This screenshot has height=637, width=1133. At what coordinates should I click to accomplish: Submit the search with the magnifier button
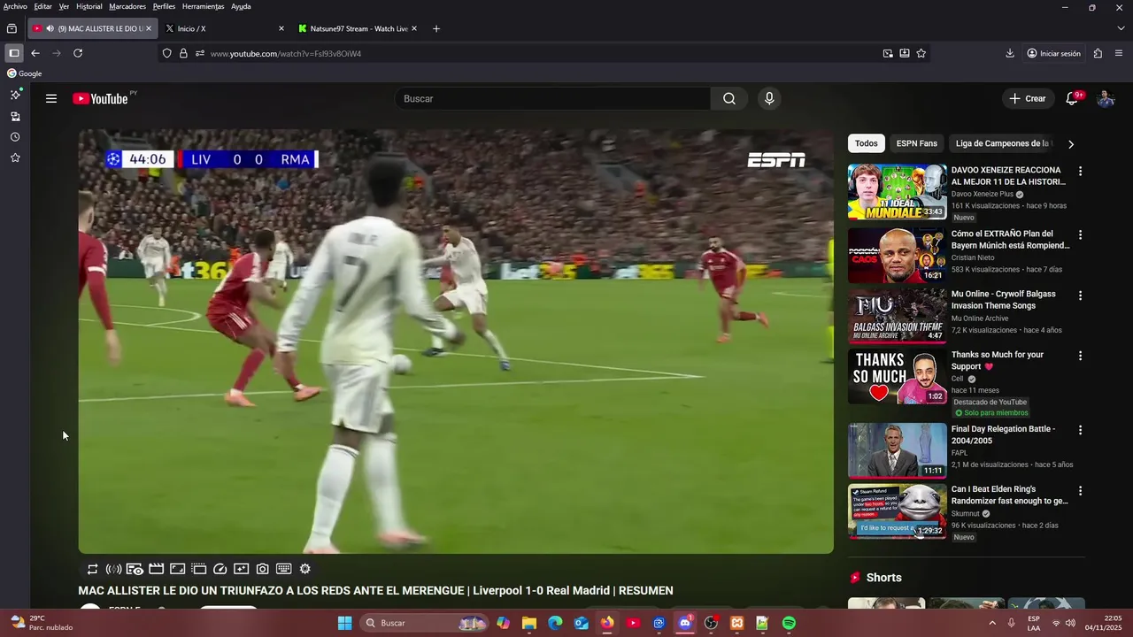click(728, 98)
